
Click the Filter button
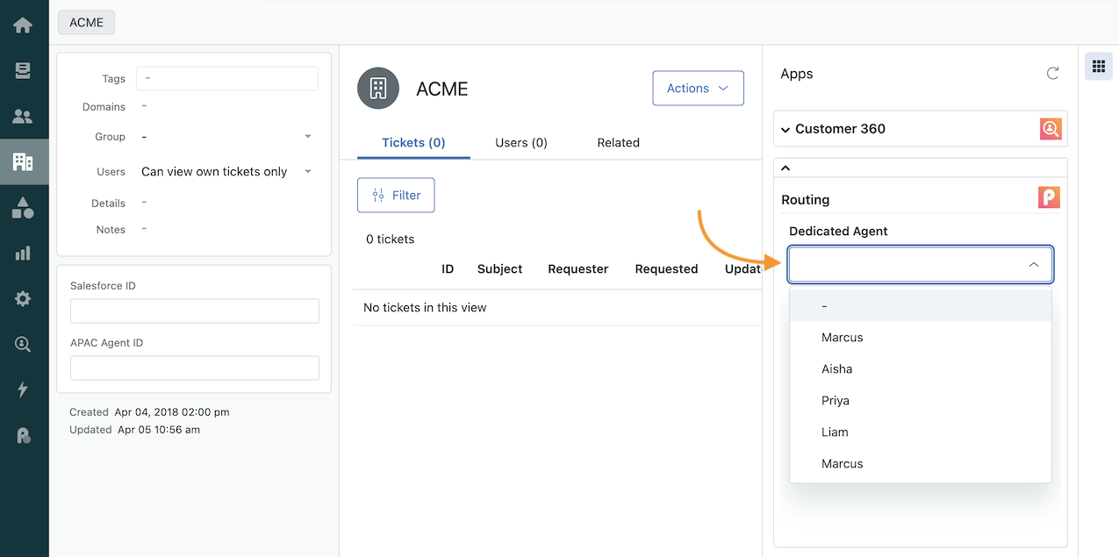point(396,196)
